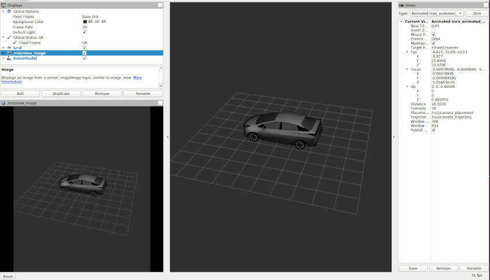Click the Displays panel monitor icon
The height and width of the screenshot is (280, 490).
pos(3,5)
